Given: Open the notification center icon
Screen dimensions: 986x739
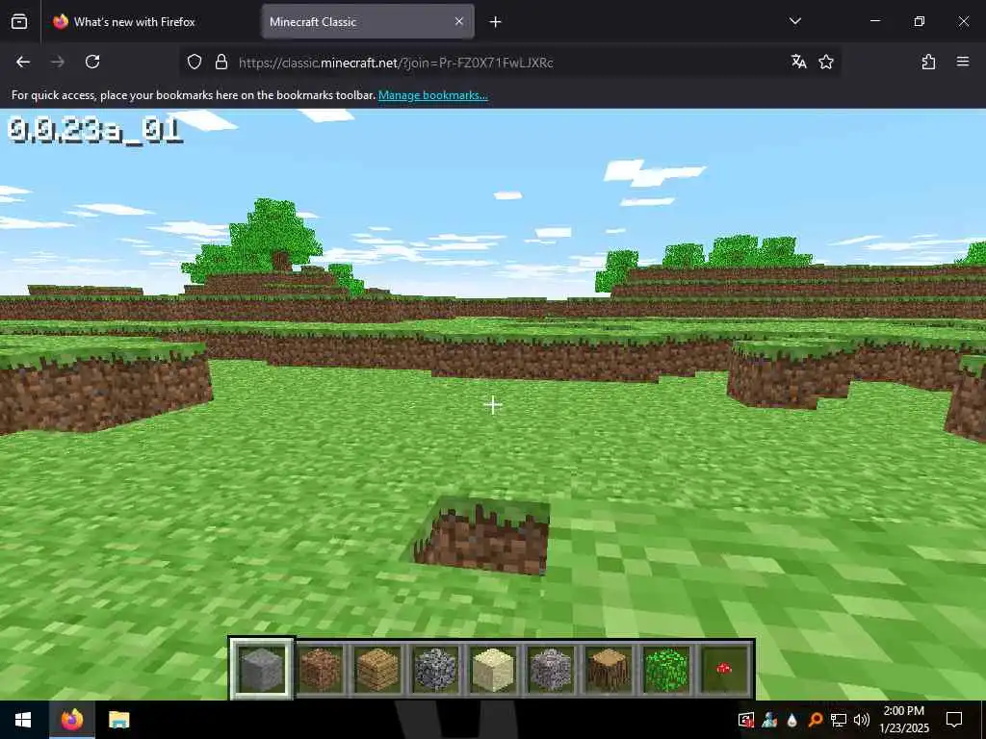Looking at the screenshot, I should point(954,720).
